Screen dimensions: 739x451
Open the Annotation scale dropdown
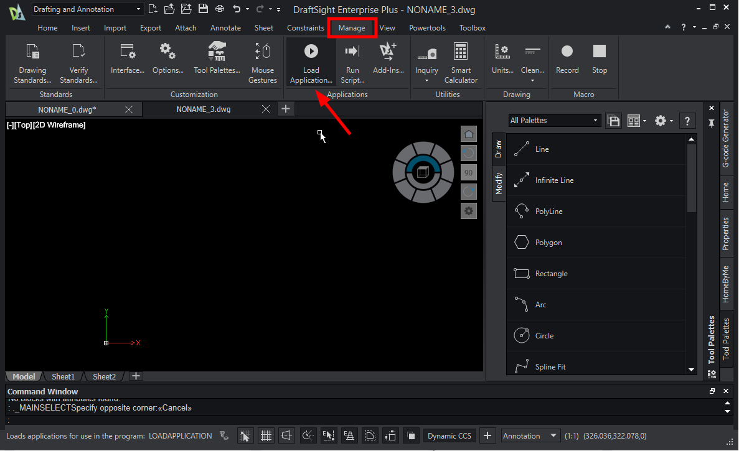530,436
